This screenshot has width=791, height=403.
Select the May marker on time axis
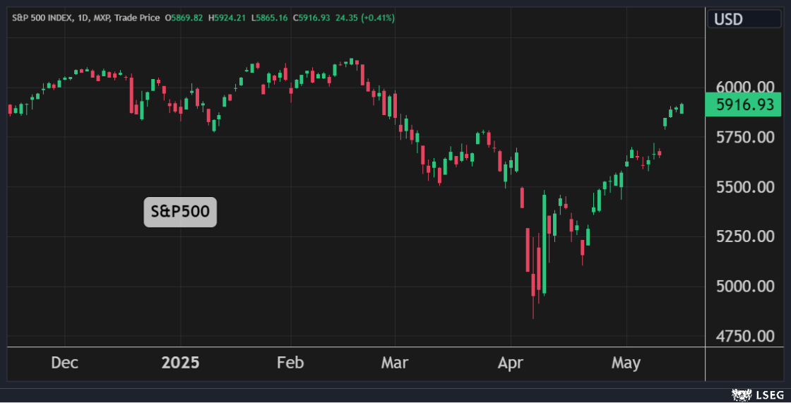click(x=626, y=363)
